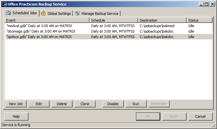Viewport: 217px width, 129px height.
Task: Sort by the Schedule column header
Action: tap(114, 20)
